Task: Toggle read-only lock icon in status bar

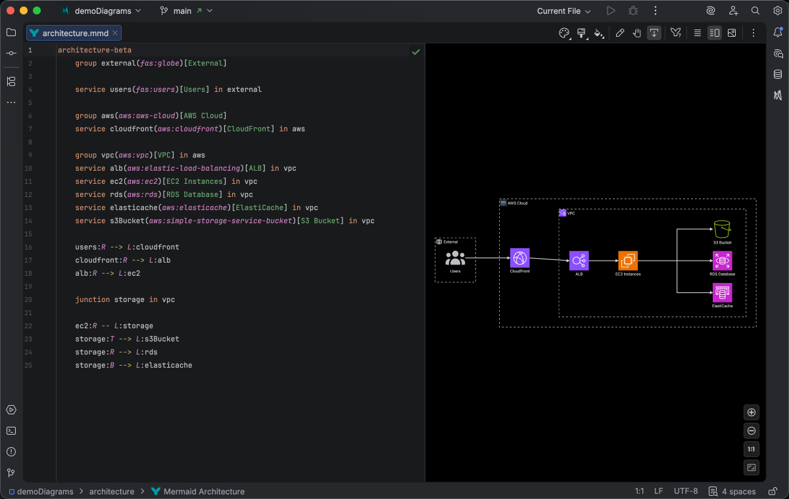Action: (772, 491)
